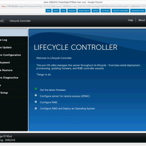Open the About link
The height and width of the screenshot is (146, 146).
[x=142, y=20]
